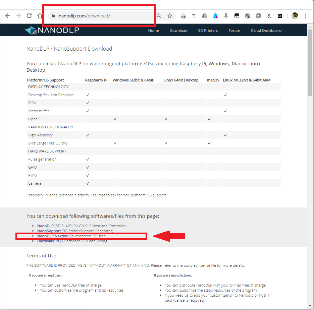314x310 pixels.
Task: Click the browser forward arrow
Action: tap(18, 16)
